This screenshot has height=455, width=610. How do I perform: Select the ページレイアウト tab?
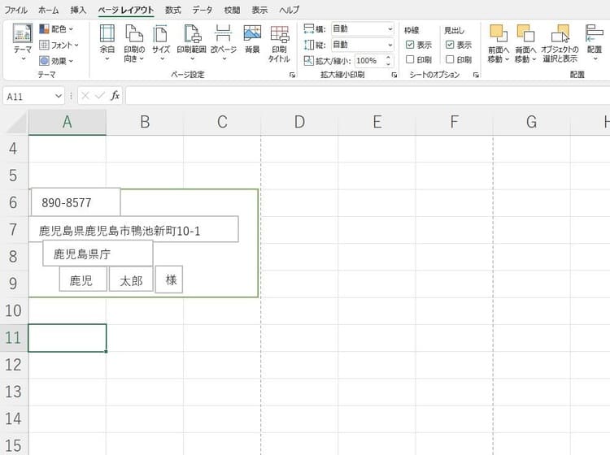(125, 10)
